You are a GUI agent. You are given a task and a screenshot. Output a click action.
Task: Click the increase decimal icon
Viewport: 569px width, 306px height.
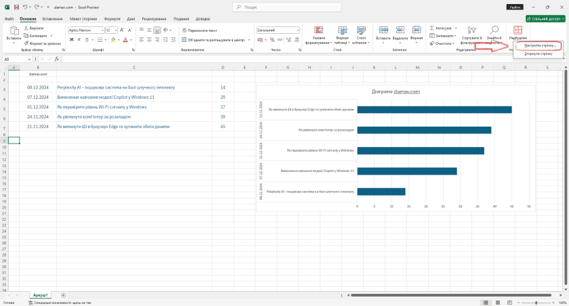(289, 39)
